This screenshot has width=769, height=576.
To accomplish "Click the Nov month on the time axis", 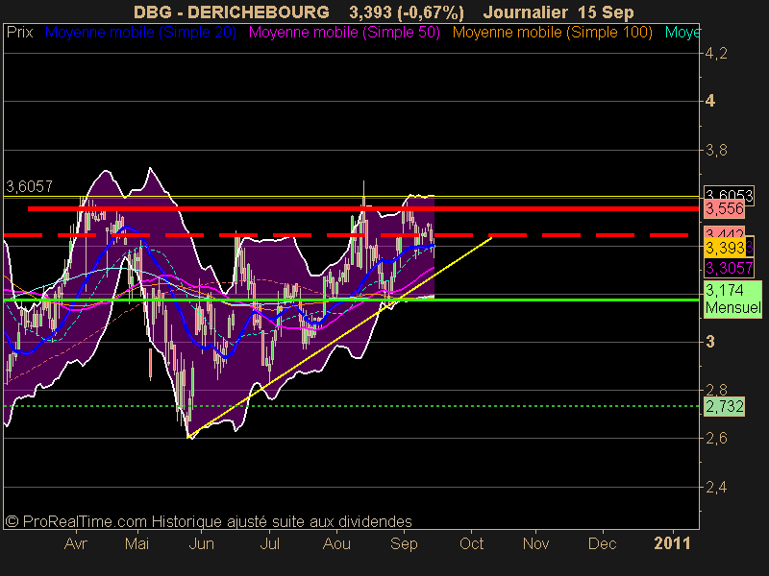I will click(535, 543).
